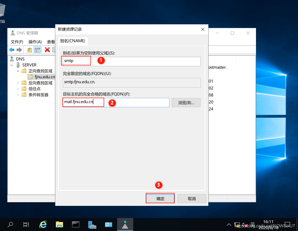Toggle the show/hide console tree icon
298x231 pixels.
[37, 50]
